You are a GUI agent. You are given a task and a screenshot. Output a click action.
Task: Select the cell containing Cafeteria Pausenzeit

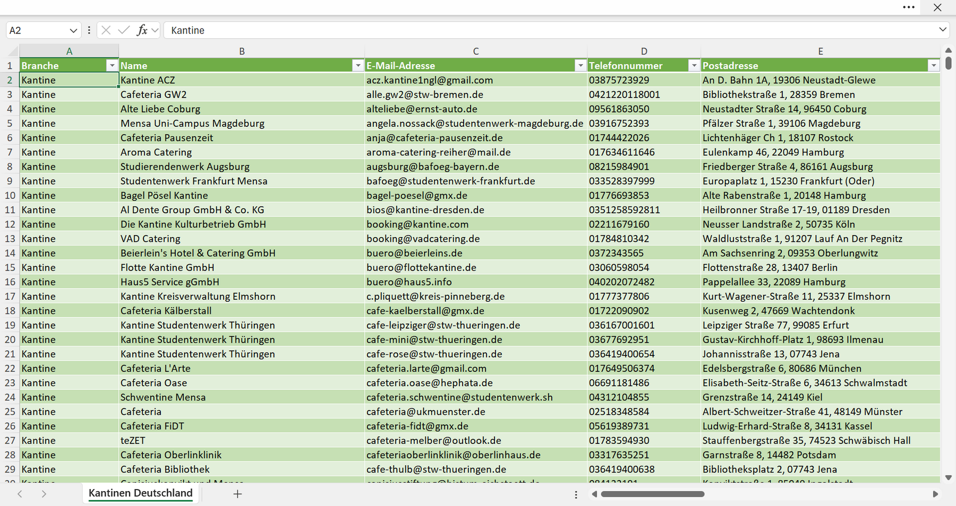tap(242, 138)
